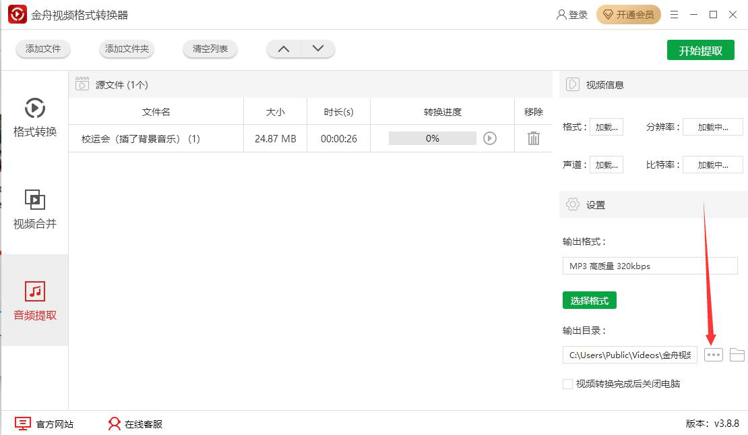This screenshot has height=435, width=748.
Task: Click 文件名 column header
Action: 156,112
